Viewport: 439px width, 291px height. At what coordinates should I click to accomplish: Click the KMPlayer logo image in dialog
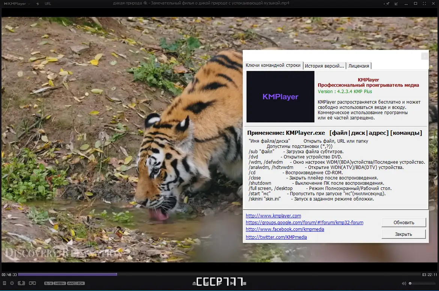pyautogui.click(x=280, y=96)
